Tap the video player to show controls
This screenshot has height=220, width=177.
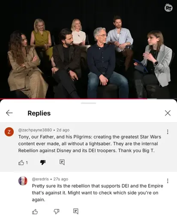88,49
